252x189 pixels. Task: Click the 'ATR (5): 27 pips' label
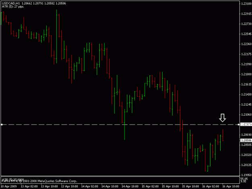12,6
